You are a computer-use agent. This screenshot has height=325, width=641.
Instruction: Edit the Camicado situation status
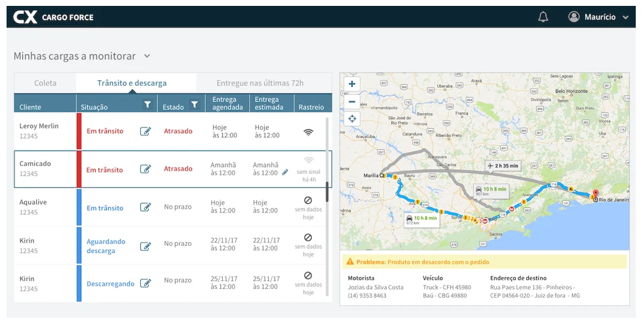(146, 169)
